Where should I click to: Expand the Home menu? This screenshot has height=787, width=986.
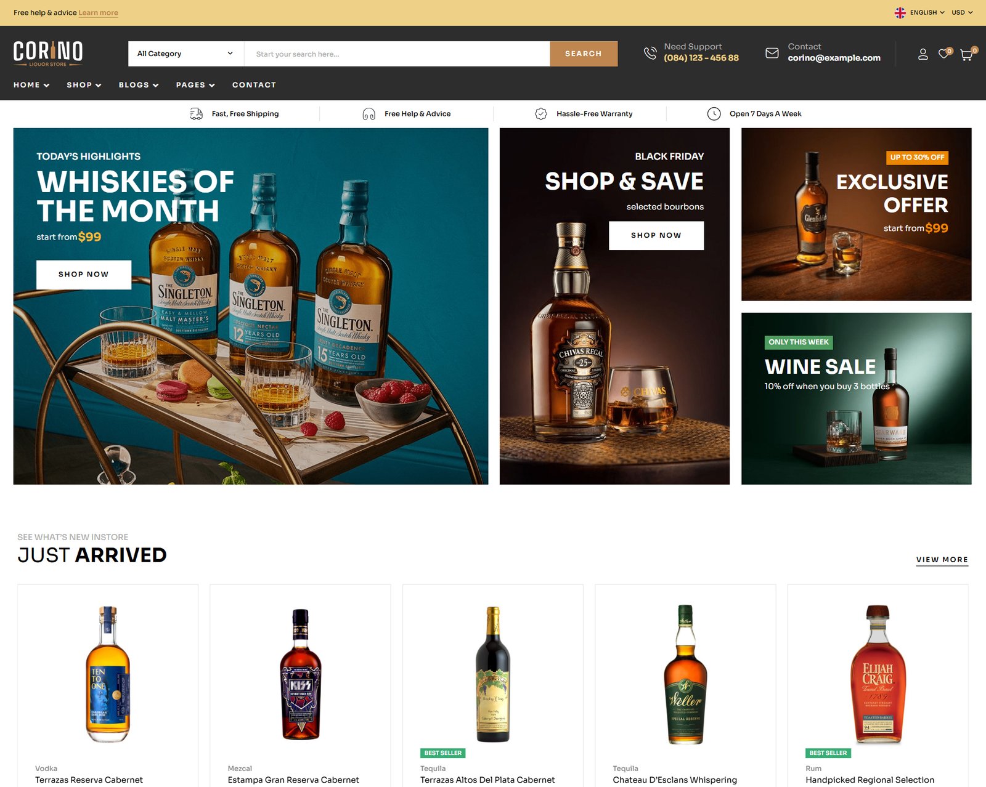tap(31, 85)
